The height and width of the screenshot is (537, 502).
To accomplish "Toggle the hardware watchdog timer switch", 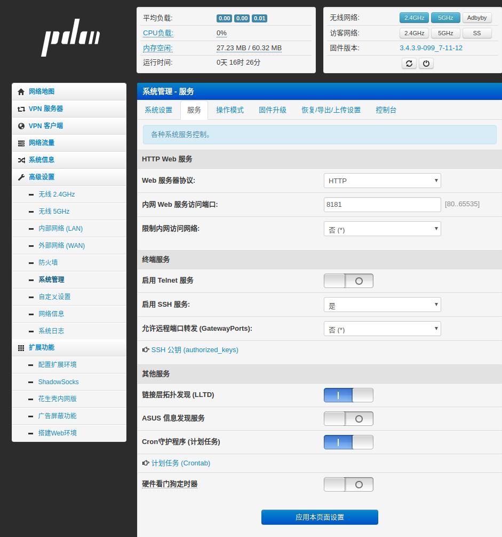I will (348, 485).
